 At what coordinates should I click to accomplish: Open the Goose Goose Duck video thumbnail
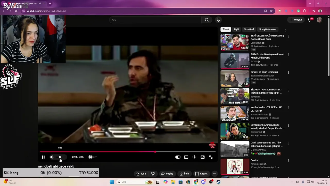(x=235, y=42)
